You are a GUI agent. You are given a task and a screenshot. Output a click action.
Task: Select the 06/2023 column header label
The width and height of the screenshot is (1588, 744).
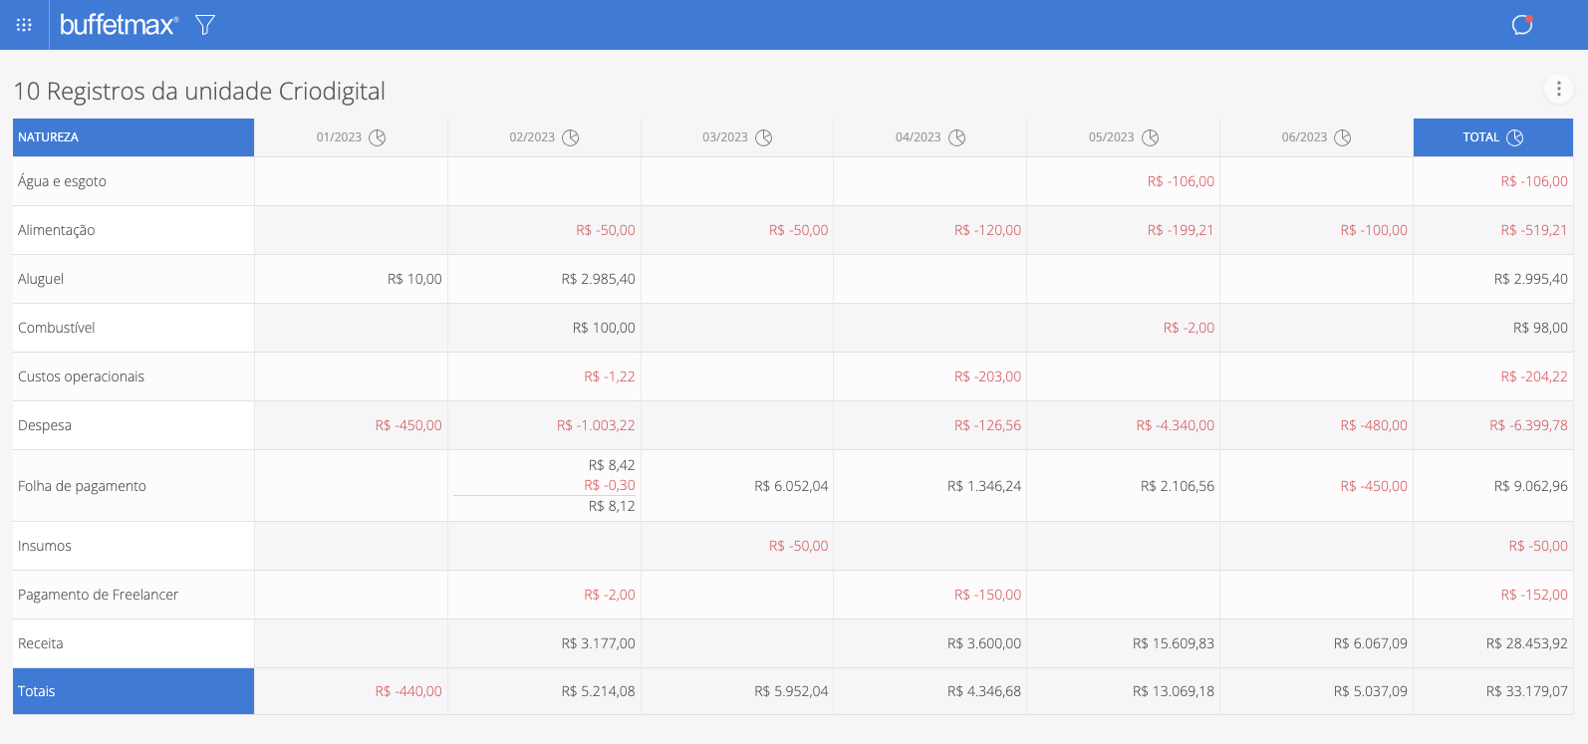click(x=1304, y=137)
